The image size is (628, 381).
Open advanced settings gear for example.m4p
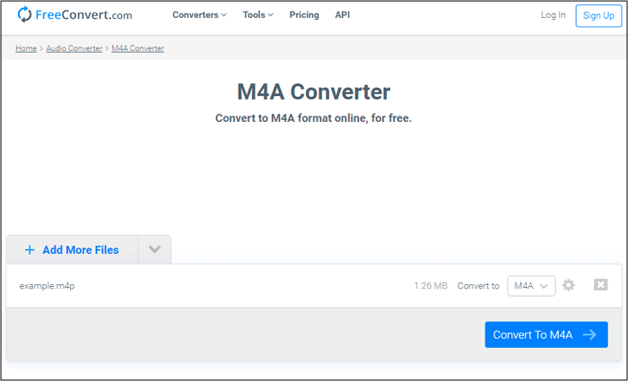[x=568, y=285]
